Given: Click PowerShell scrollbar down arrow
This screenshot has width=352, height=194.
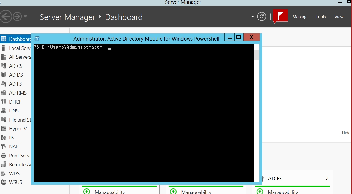Looking at the screenshot, I should 256,179.
